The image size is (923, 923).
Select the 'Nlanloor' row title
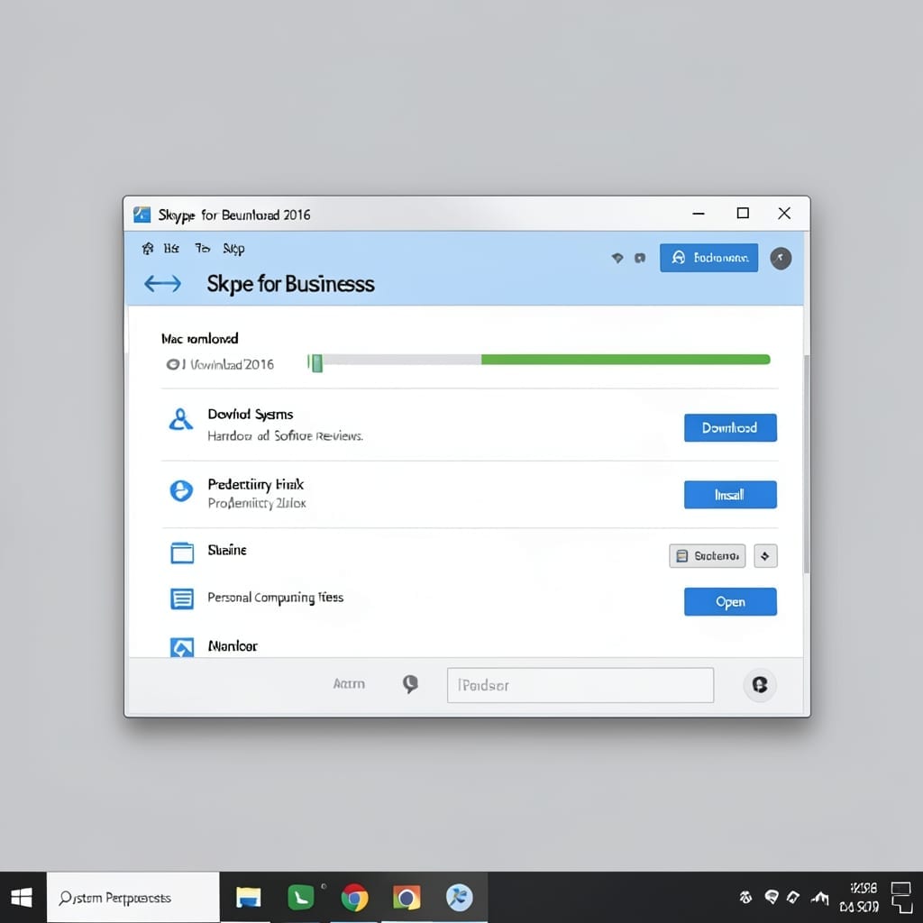pyautogui.click(x=233, y=646)
